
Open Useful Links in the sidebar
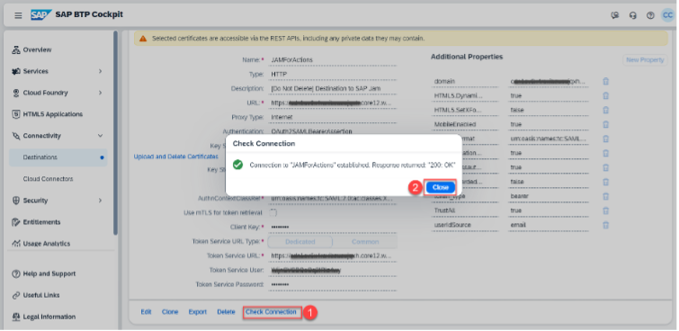coord(41,295)
